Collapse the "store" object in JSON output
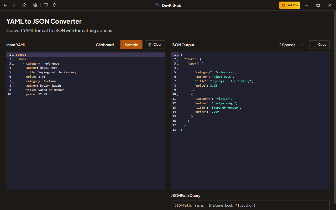This screenshot has height=210, width=336. pos(178,60)
